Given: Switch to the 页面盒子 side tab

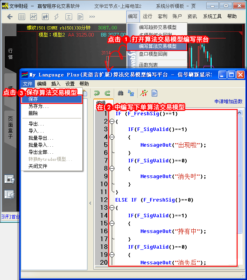Looking at the screenshot, I should (11, 125).
